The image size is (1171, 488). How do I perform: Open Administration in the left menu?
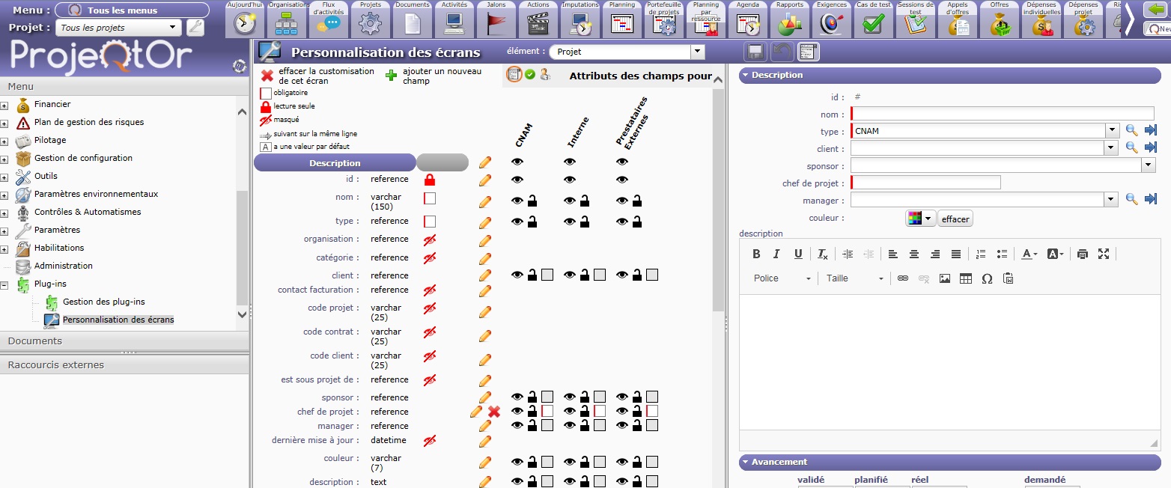click(63, 266)
